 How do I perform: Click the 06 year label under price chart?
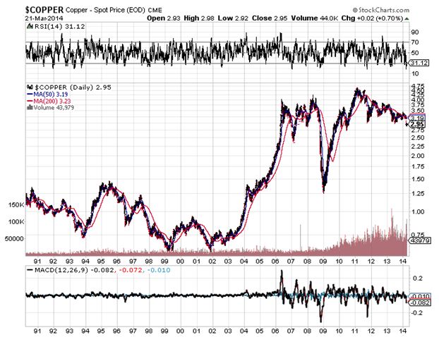[x=275, y=262]
